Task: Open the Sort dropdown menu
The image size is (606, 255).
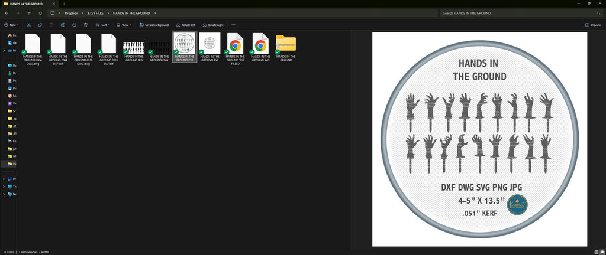Action: 103,25
